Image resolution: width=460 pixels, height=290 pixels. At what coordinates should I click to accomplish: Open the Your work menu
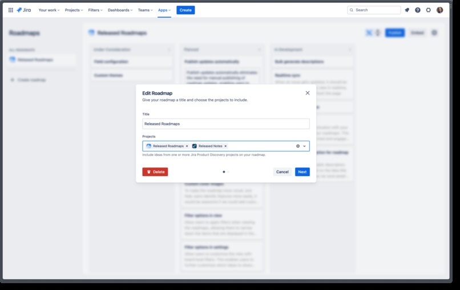(49, 10)
